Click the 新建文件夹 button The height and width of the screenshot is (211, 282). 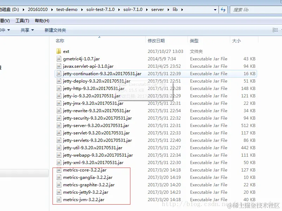click(55, 30)
